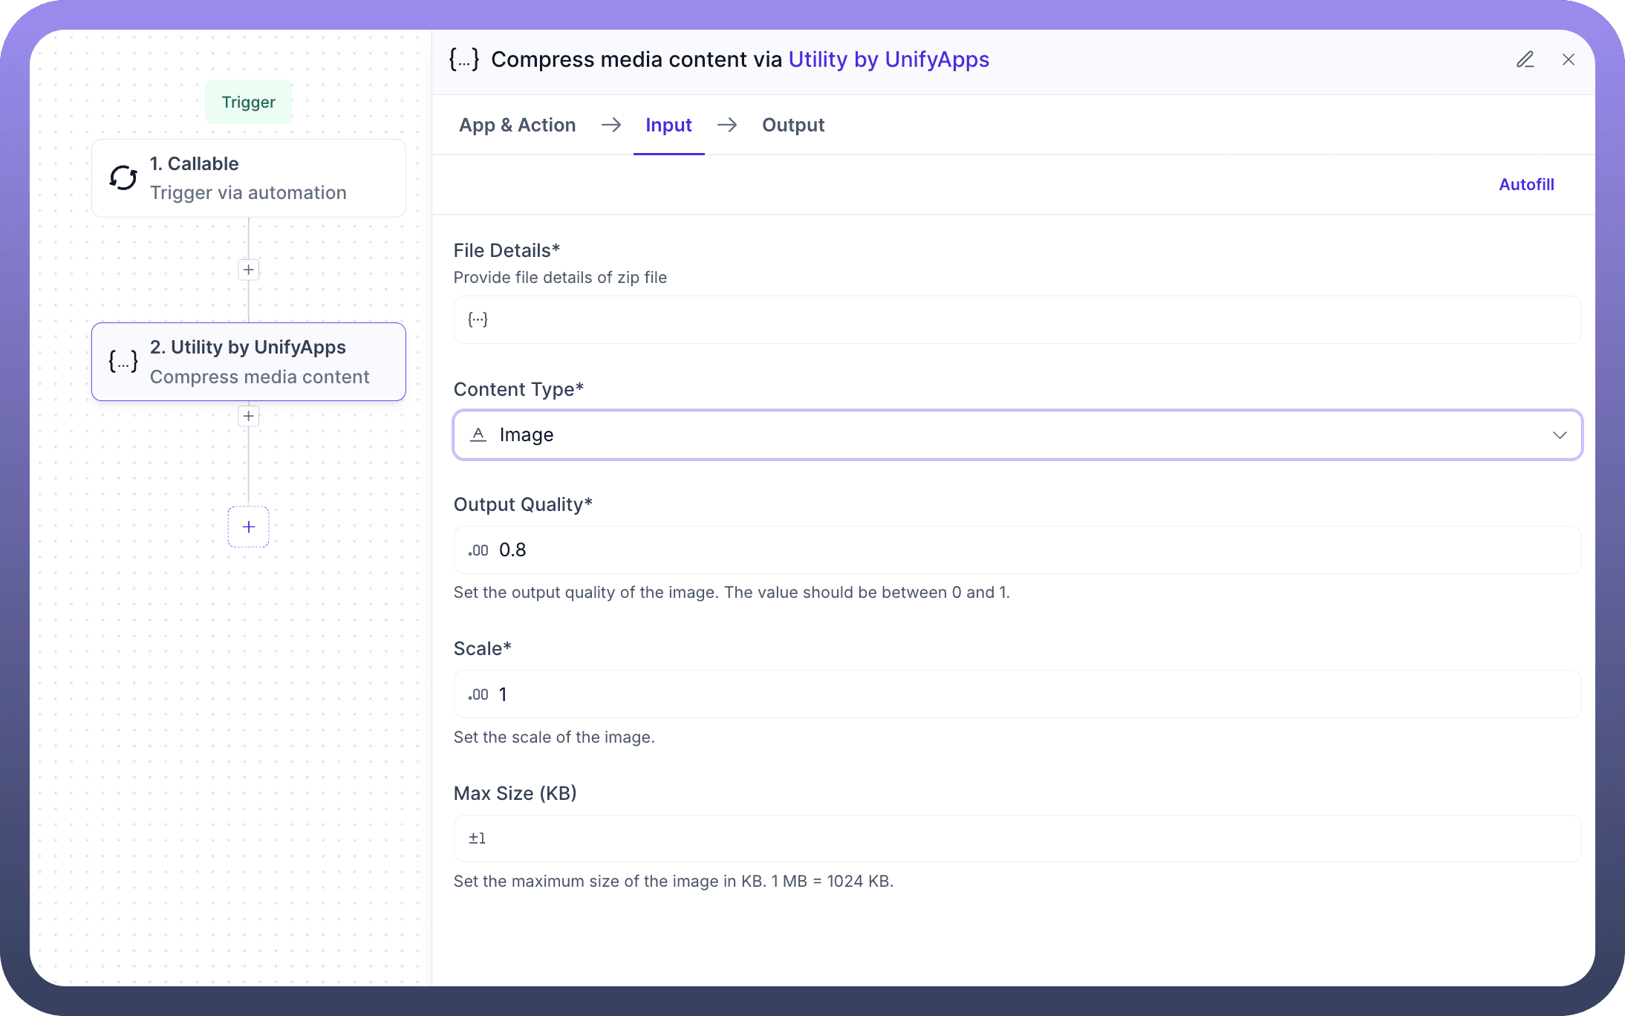
Task: Open the Image content type combo box
Action: pos(1017,434)
